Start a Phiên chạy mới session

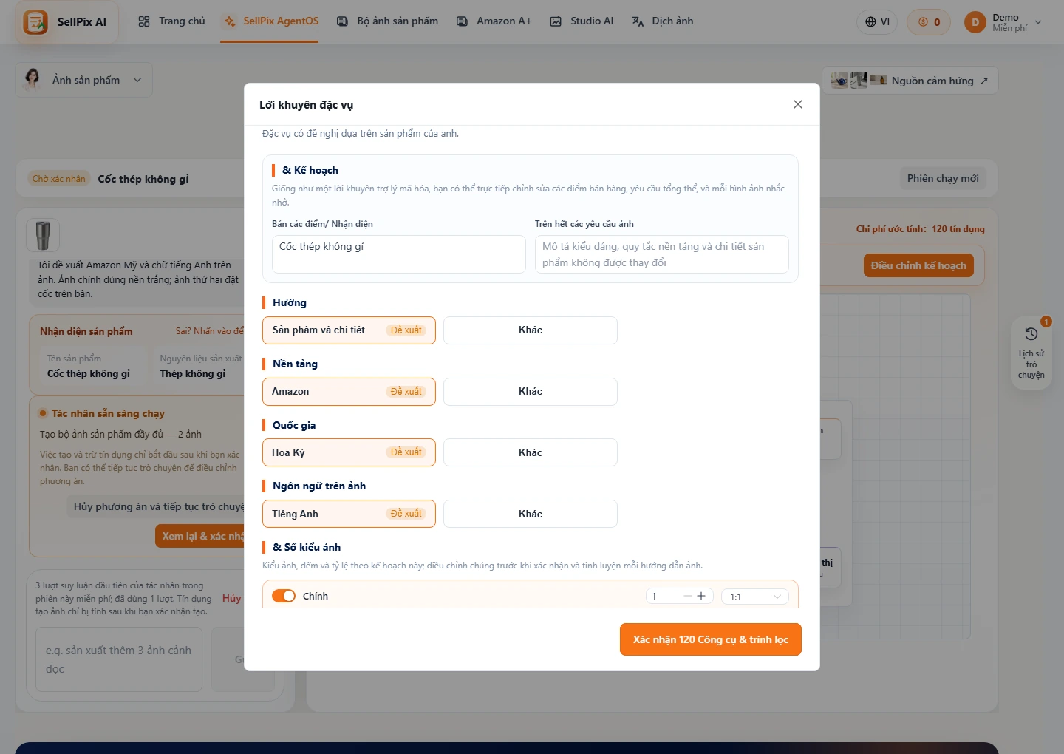point(943,178)
